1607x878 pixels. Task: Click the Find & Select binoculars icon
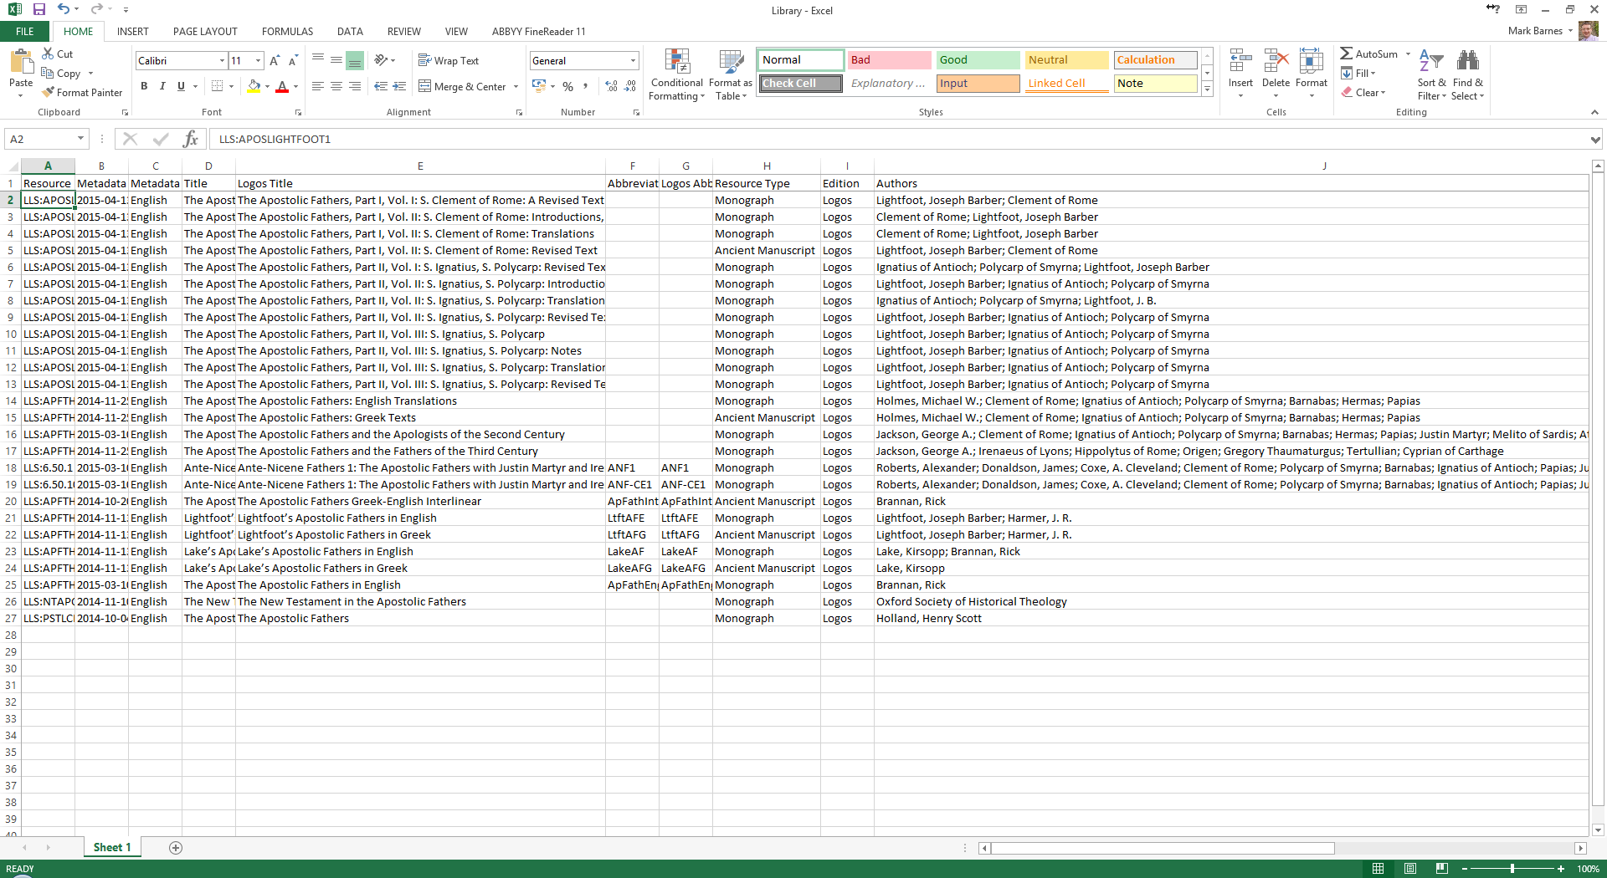pyautogui.click(x=1468, y=60)
